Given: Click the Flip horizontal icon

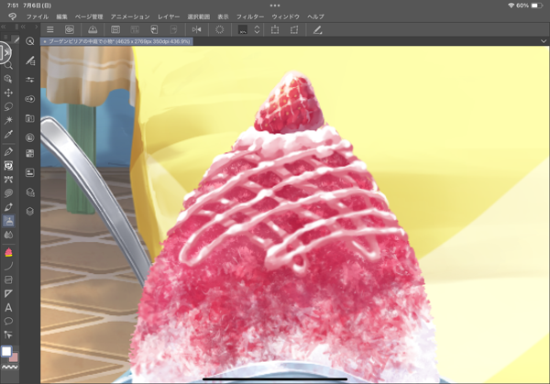Looking at the screenshot, I should pos(197,30).
